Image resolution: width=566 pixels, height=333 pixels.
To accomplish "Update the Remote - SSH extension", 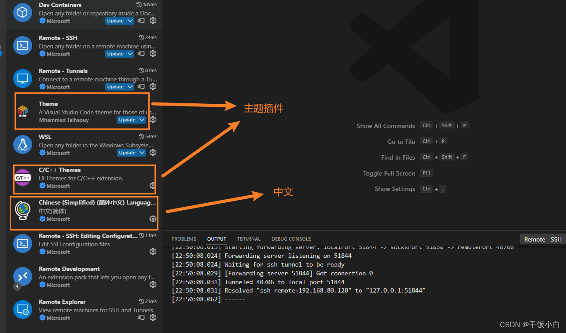I will pos(115,54).
